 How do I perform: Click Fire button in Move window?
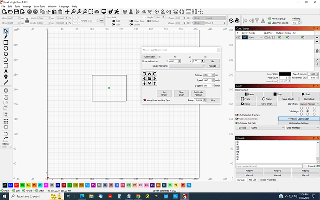213,100
